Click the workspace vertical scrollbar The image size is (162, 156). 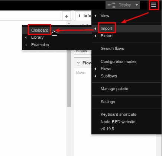click(x=69, y=78)
